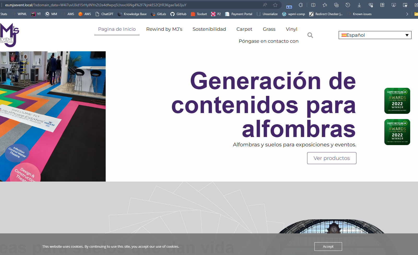Click the read aloud icon in address bar
The height and width of the screenshot is (255, 418).
[265, 5]
